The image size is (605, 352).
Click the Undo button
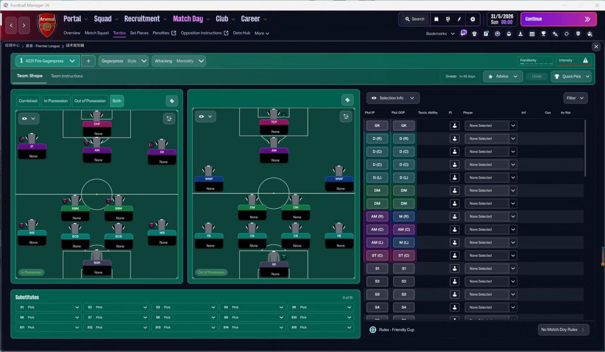(537, 76)
